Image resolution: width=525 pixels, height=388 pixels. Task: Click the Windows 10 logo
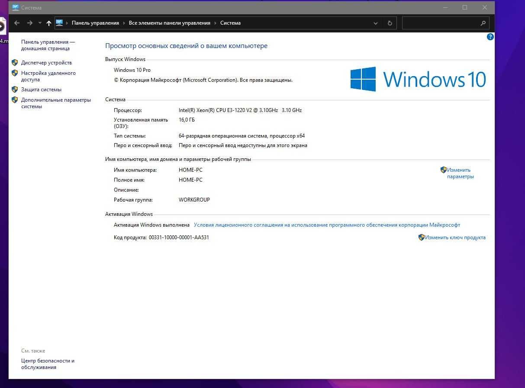(x=418, y=79)
